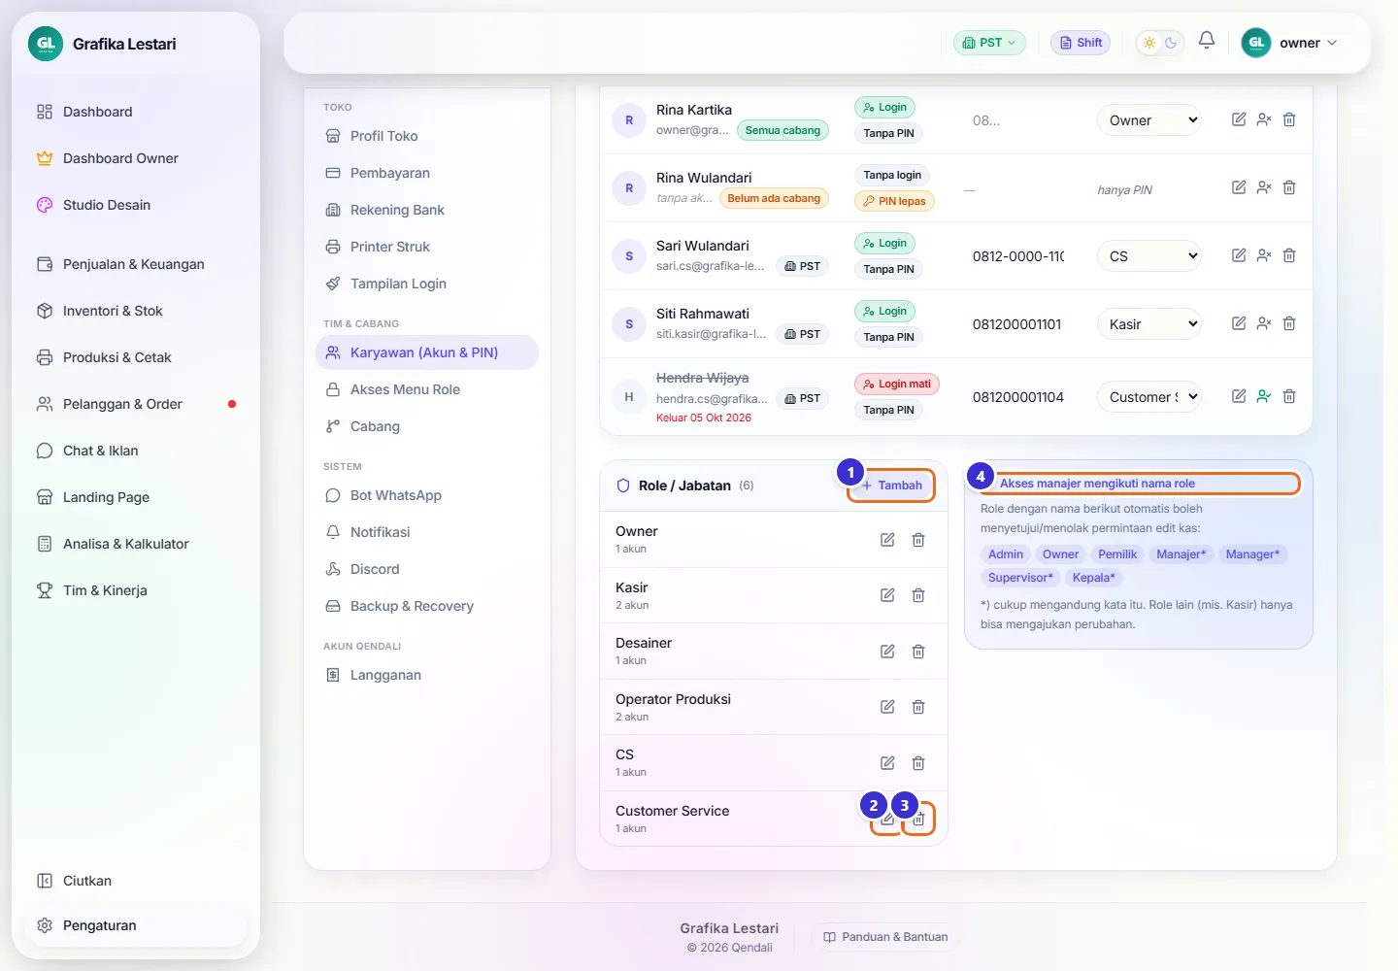Toggle Hendra Wijaya's Login mati badge

tap(897, 385)
